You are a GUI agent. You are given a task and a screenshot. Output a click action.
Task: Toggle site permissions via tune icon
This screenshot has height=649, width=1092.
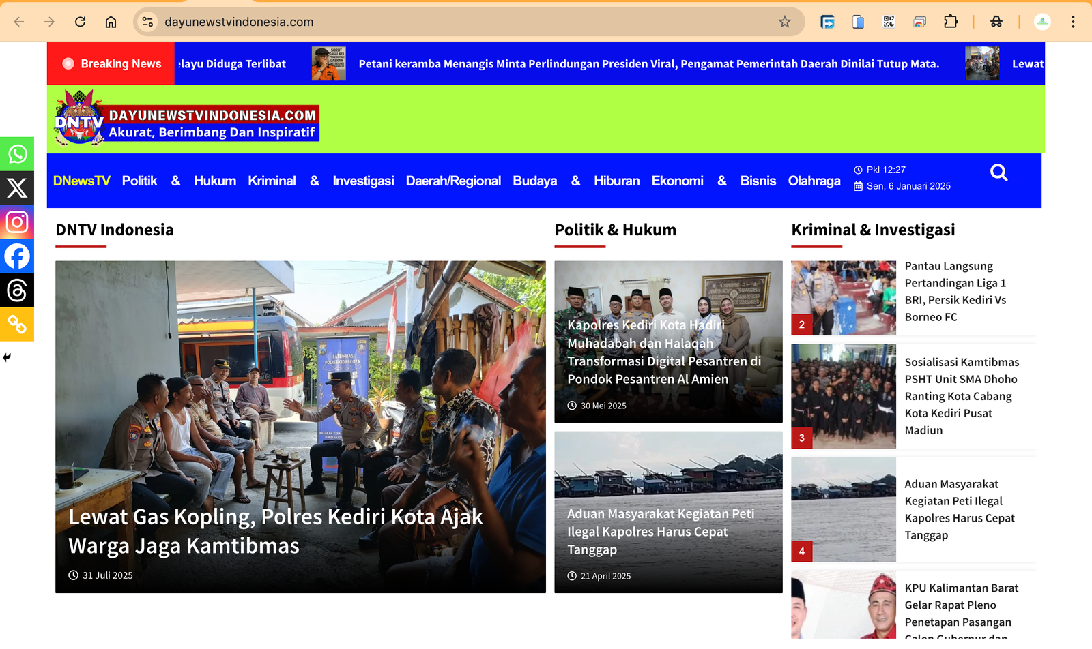(147, 21)
